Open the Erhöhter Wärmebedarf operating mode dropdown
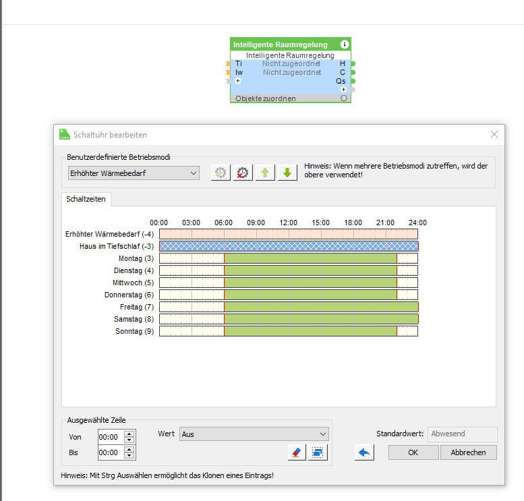524x501 pixels. point(134,173)
